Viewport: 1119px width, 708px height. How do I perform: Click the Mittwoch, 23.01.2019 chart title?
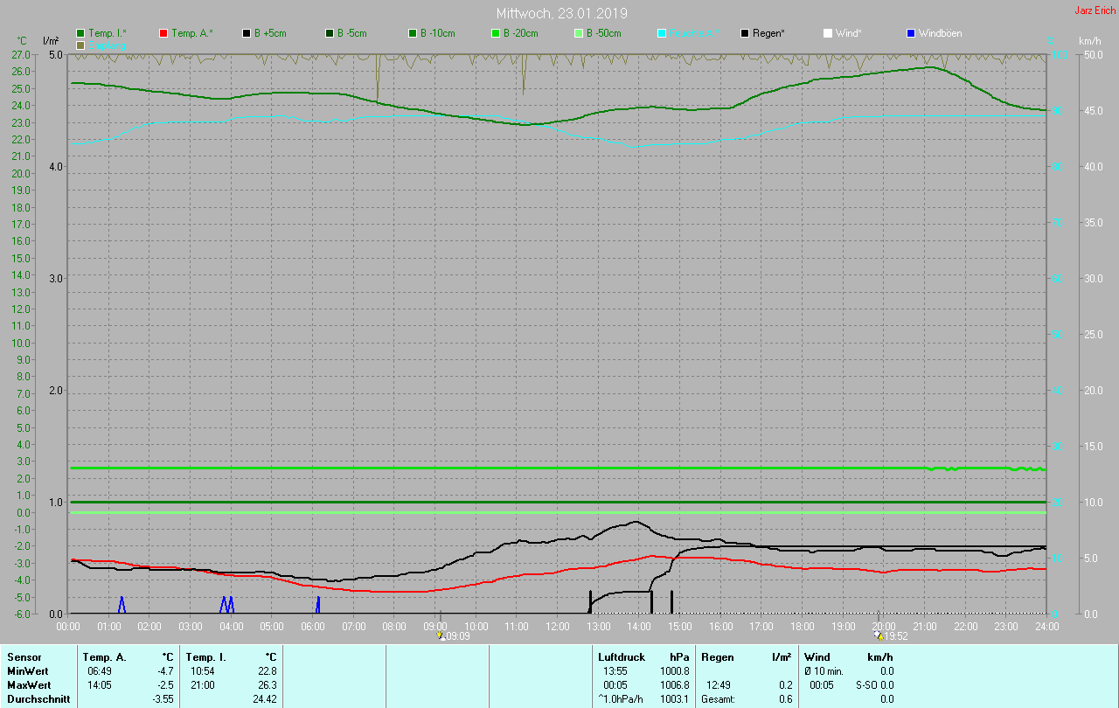click(x=561, y=13)
